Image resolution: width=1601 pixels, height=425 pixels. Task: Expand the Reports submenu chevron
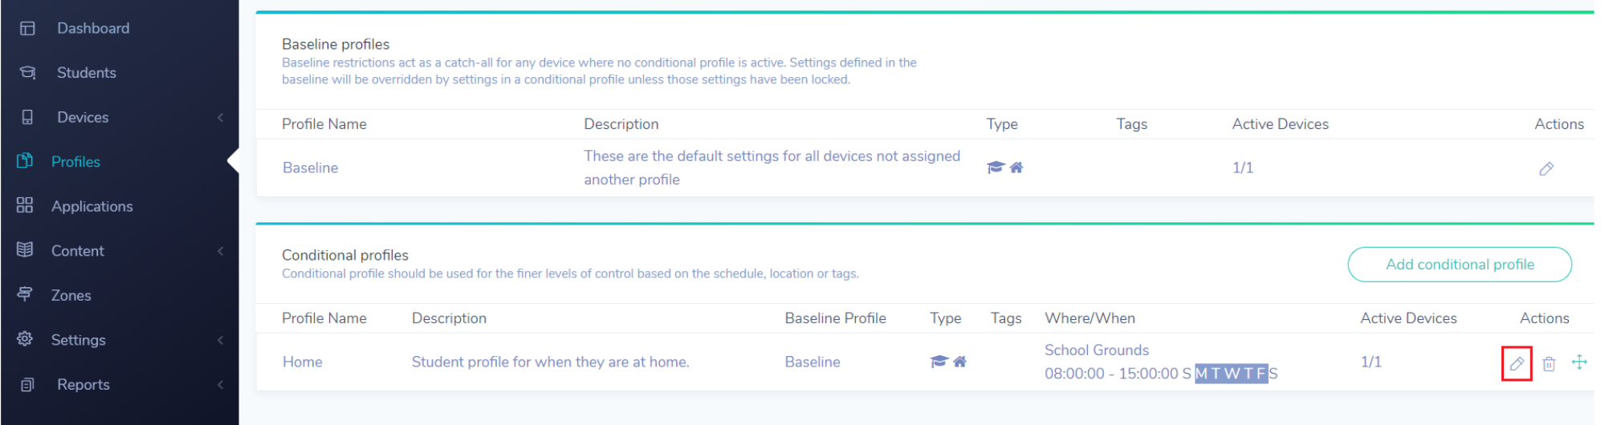(x=220, y=385)
